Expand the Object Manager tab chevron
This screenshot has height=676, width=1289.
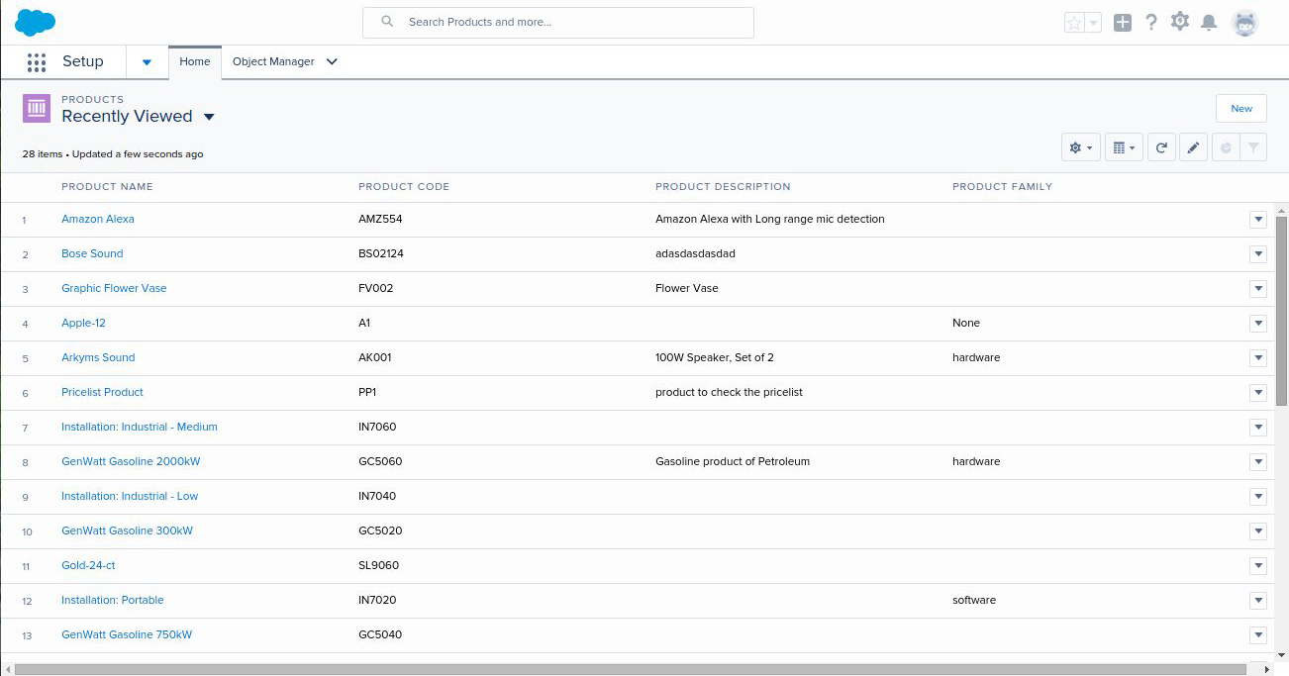[x=332, y=61]
